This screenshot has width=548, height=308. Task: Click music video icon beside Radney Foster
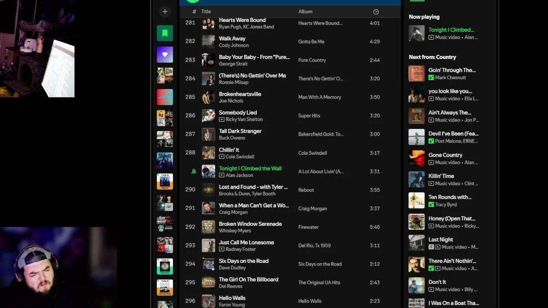[x=221, y=249]
